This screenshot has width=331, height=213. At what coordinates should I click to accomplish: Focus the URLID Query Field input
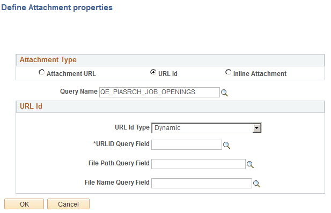[x=187, y=144]
